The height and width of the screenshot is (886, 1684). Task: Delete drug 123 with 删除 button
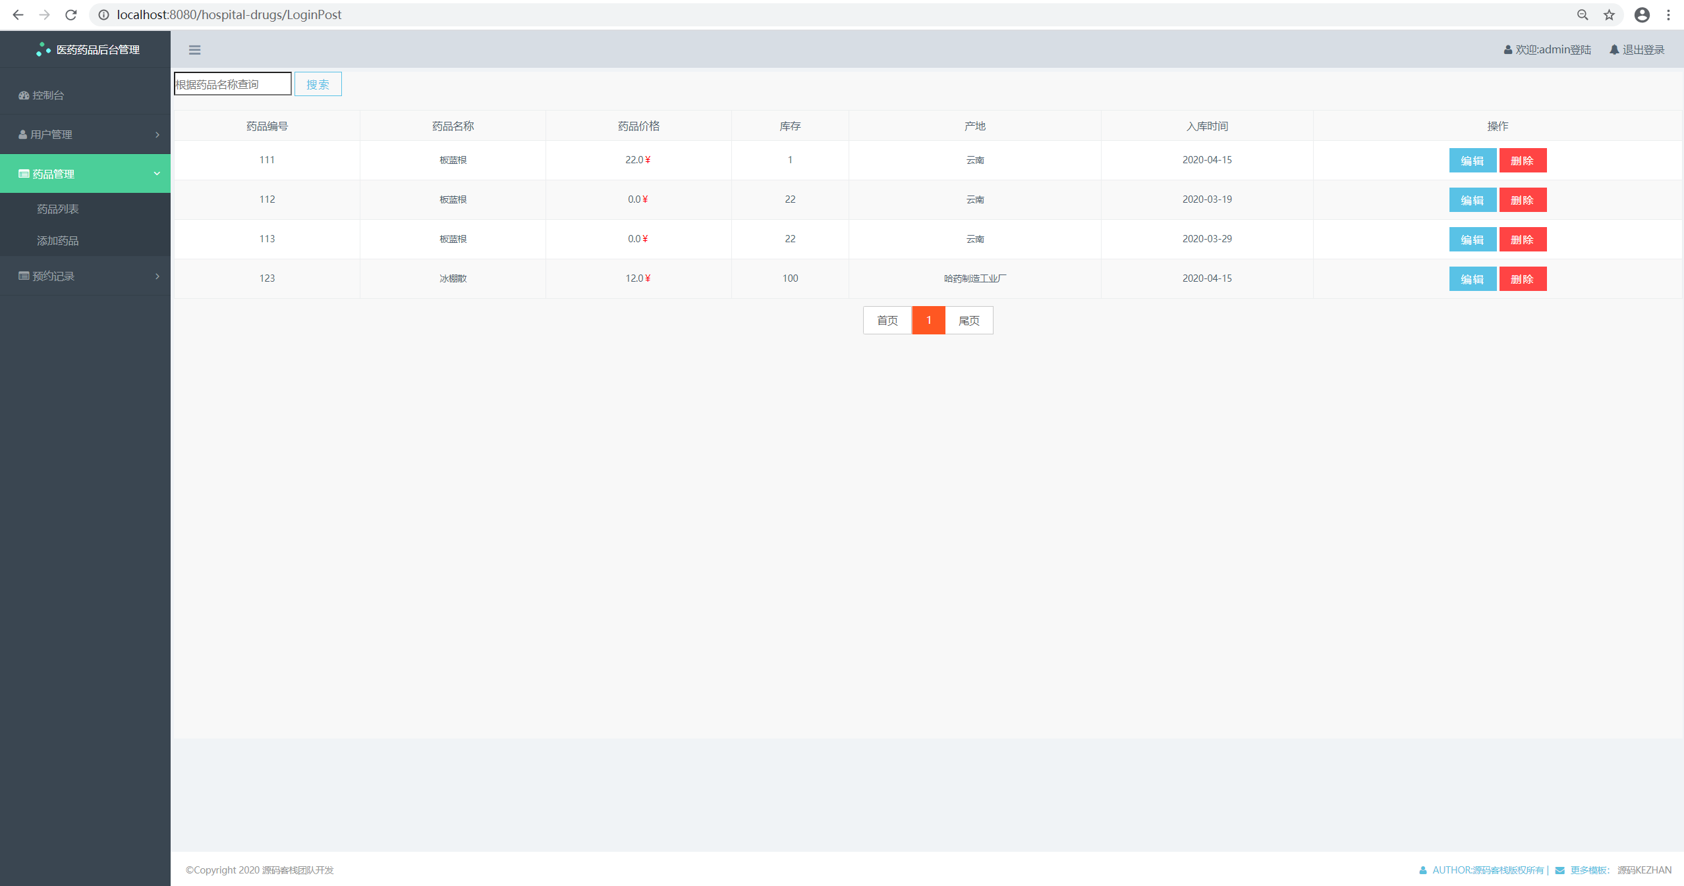point(1522,279)
